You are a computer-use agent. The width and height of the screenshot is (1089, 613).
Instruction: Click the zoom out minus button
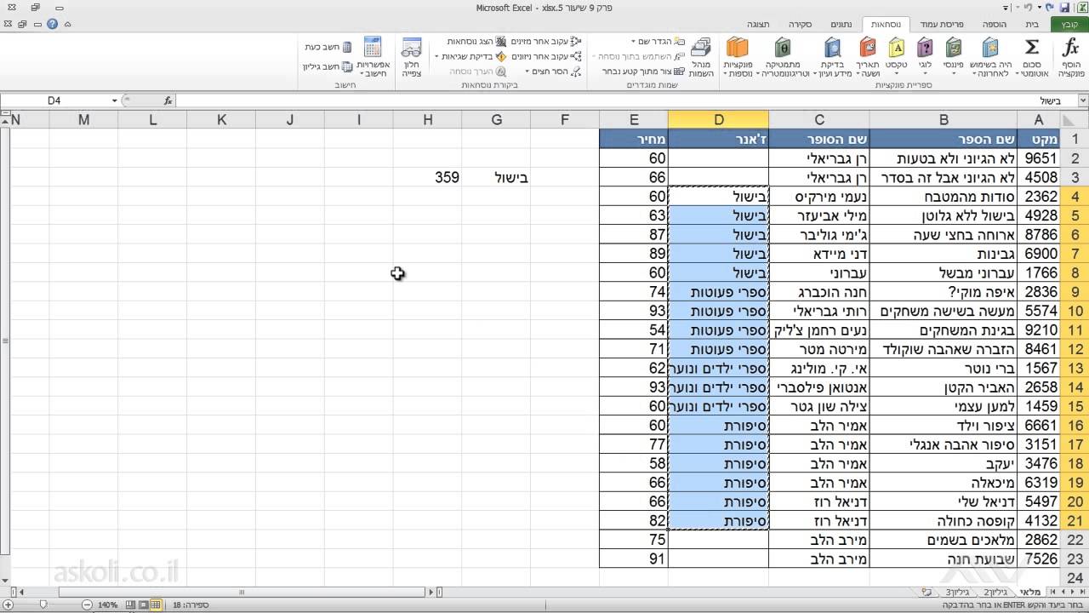87,604
